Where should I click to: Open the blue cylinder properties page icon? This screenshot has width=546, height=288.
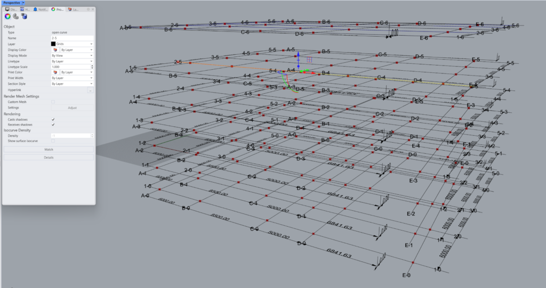[25, 17]
